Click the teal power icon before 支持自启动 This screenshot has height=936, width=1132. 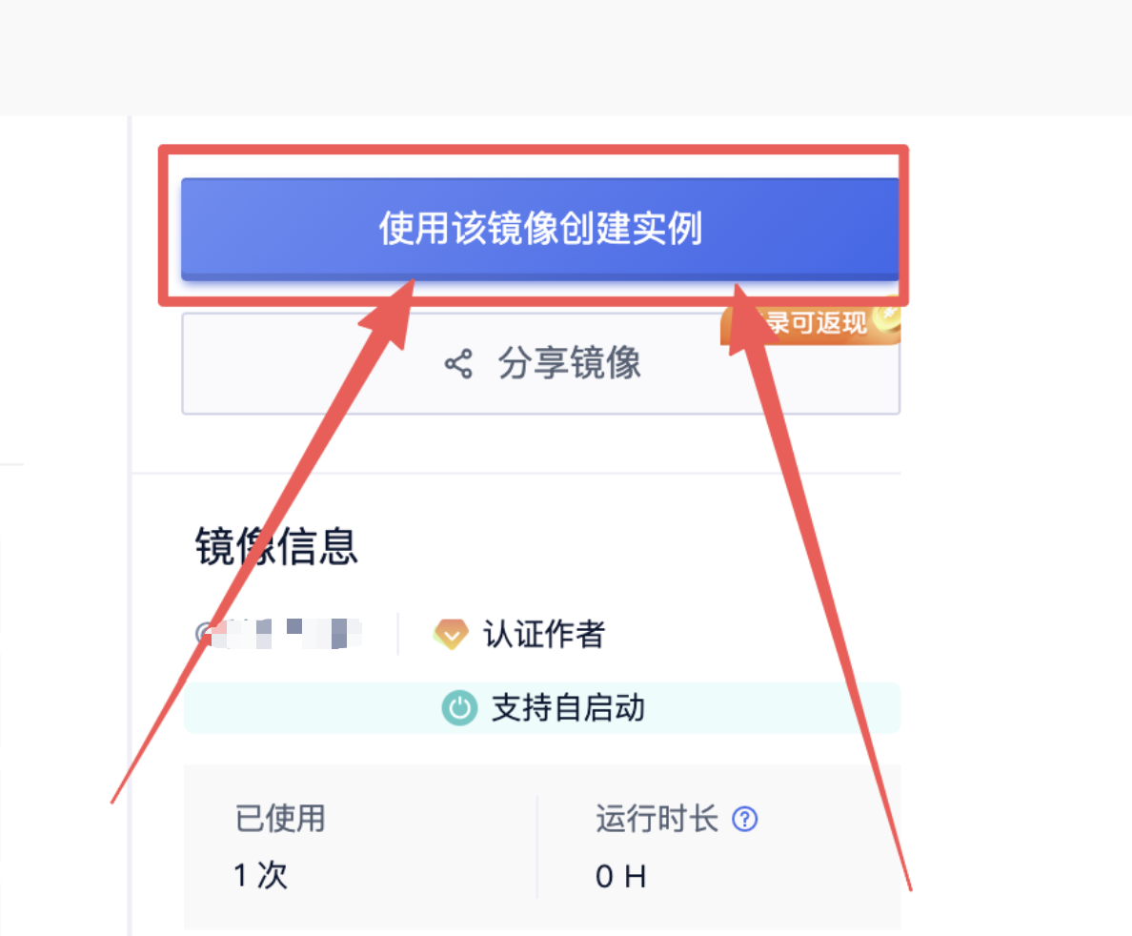pyautogui.click(x=458, y=708)
